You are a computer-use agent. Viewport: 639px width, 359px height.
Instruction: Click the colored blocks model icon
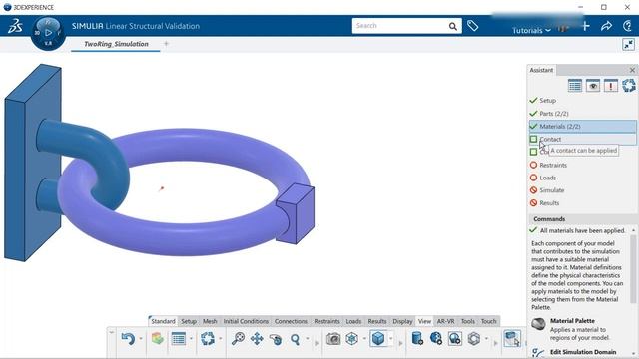click(158, 339)
